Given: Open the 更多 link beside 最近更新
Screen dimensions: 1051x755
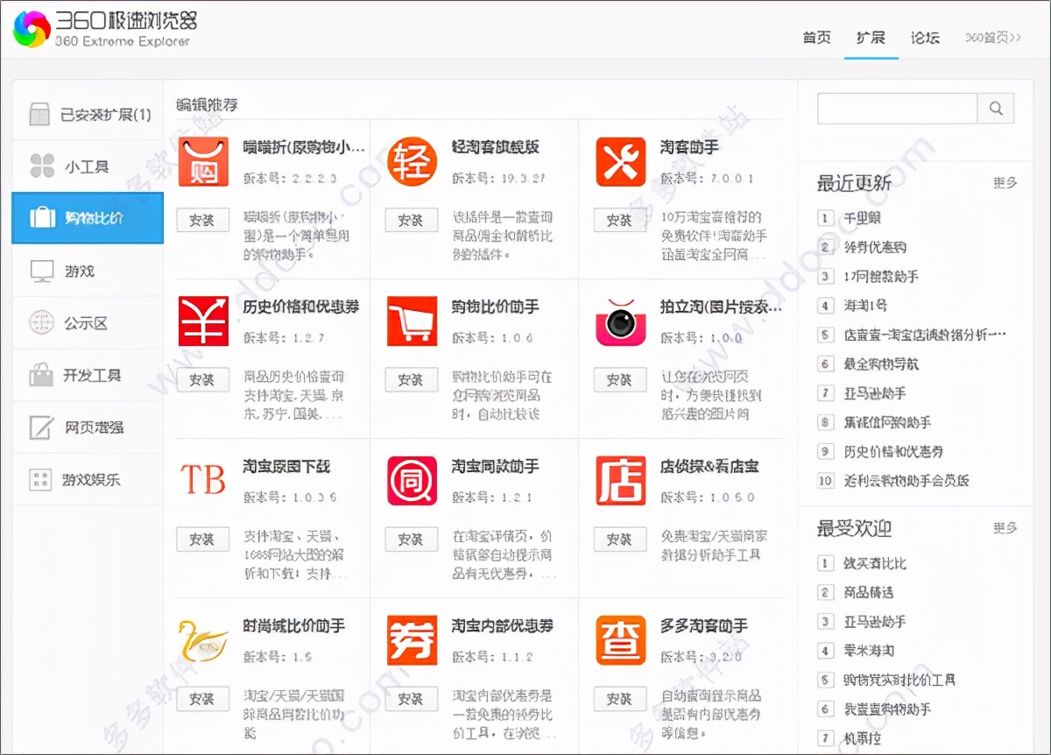Looking at the screenshot, I should point(1006,183).
